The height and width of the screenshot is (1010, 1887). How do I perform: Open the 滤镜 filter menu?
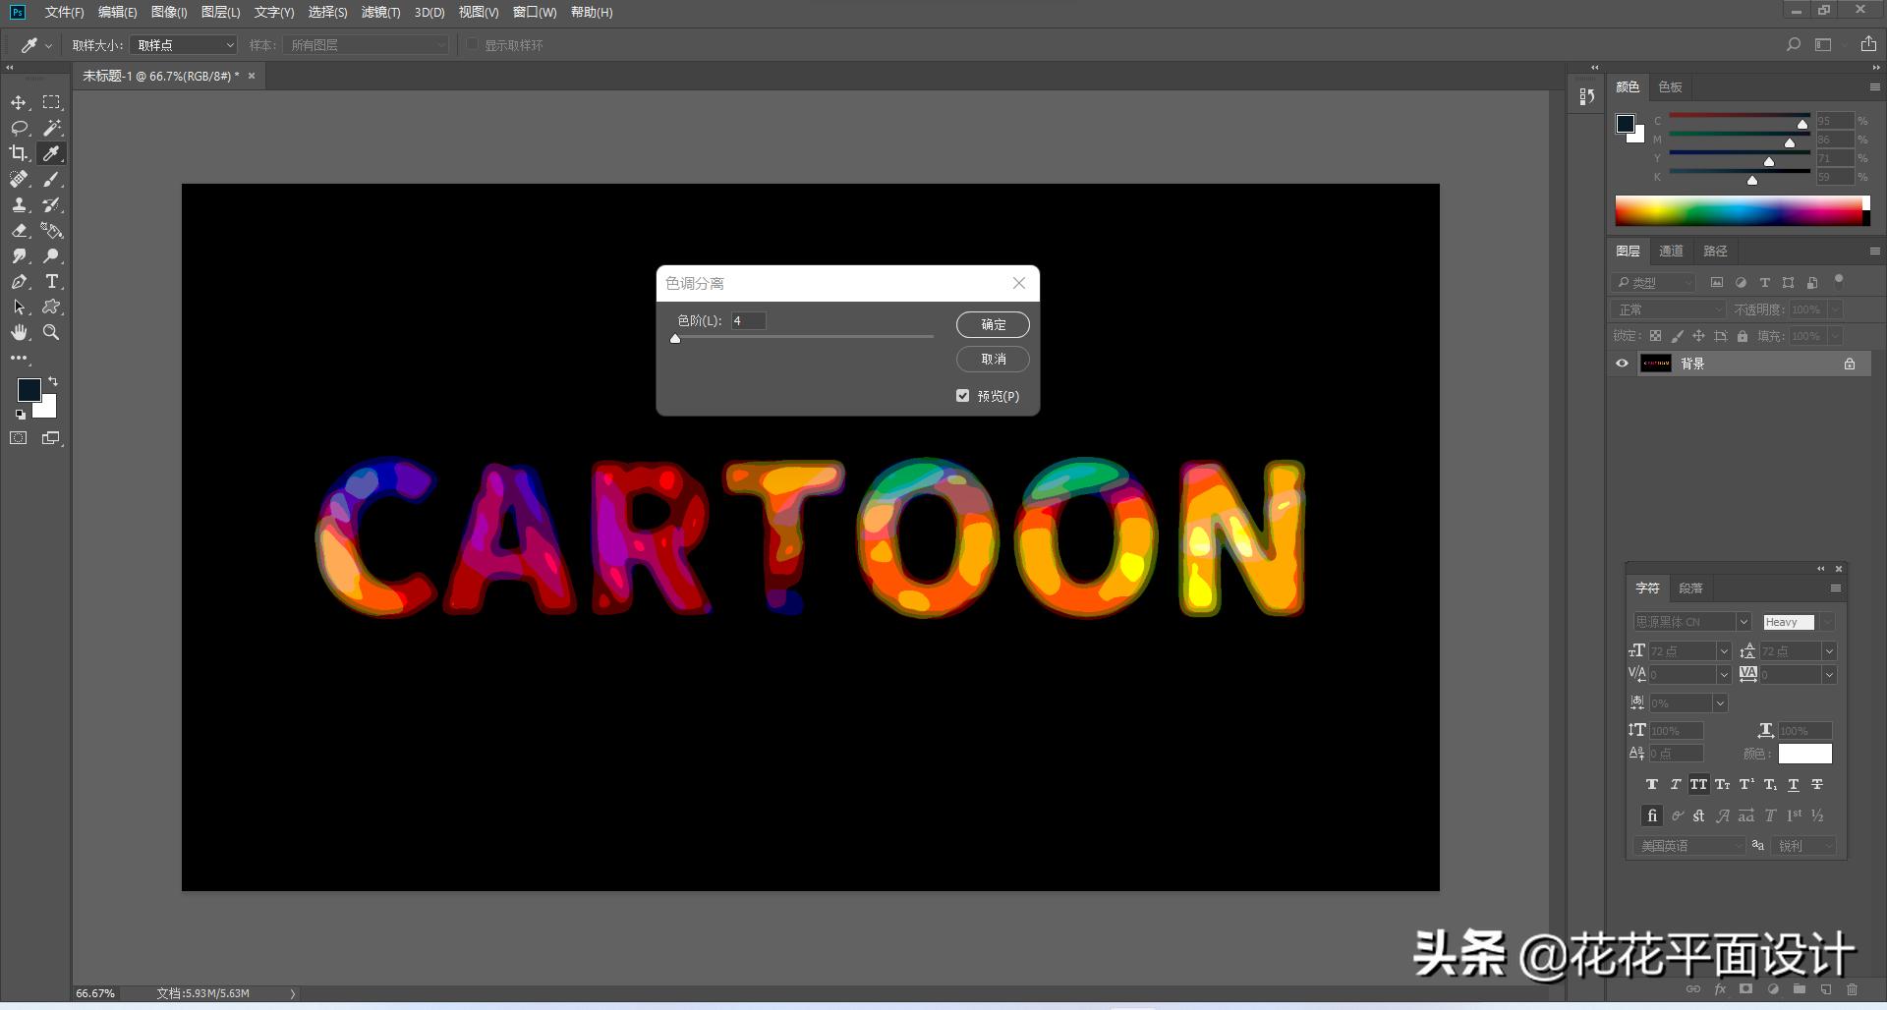(x=380, y=12)
